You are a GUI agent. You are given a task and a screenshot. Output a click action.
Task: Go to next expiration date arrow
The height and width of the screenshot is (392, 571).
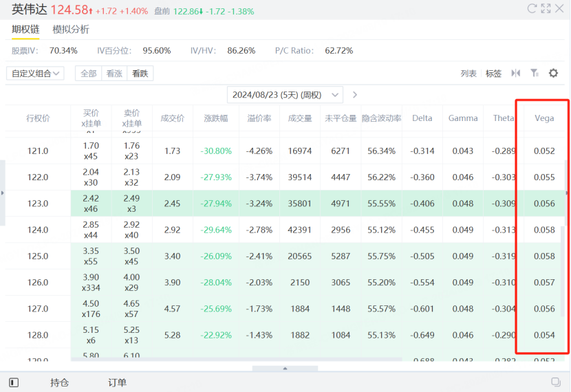click(355, 95)
